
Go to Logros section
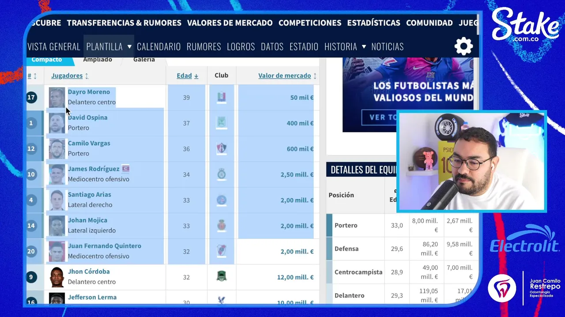coord(241,46)
